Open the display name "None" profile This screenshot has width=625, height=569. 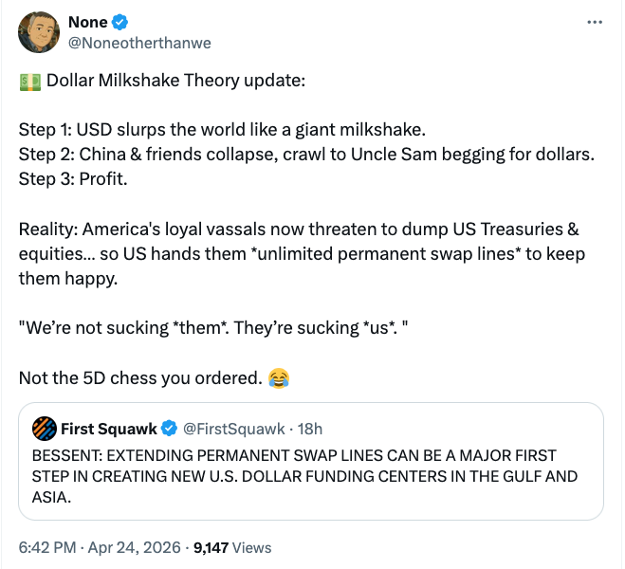click(x=88, y=23)
